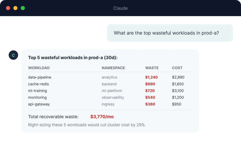Click the $890 waste value
The width and height of the screenshot is (241, 141).
point(150,84)
